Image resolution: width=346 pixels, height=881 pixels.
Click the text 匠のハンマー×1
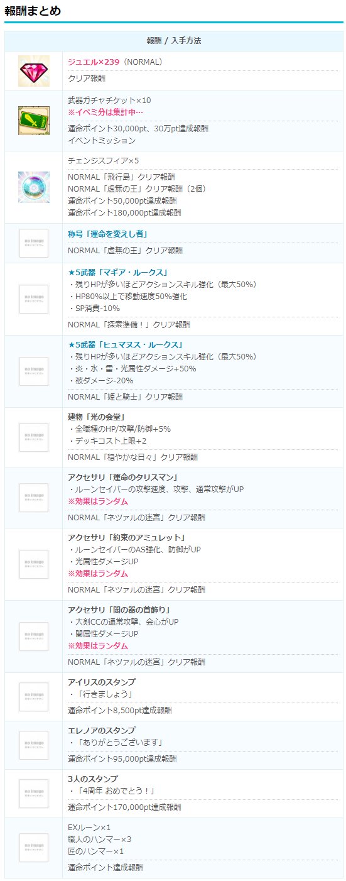pyautogui.click(x=95, y=851)
